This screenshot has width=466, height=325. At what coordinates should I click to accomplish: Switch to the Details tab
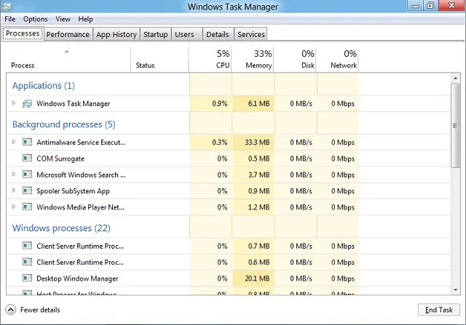click(218, 34)
